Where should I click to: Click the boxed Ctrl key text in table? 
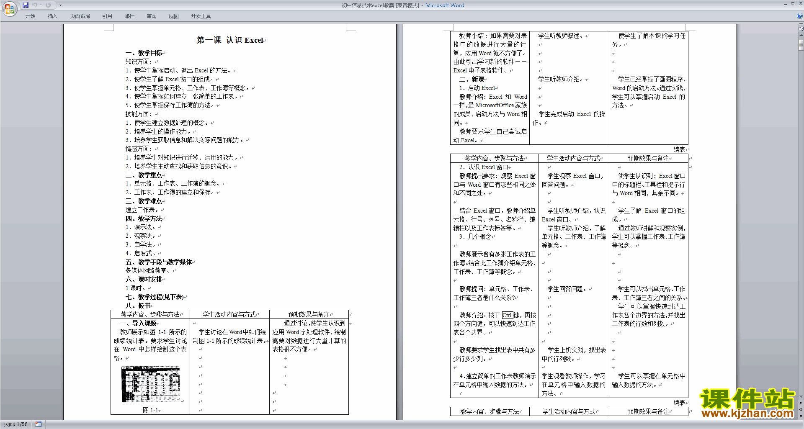pyautogui.click(x=507, y=315)
